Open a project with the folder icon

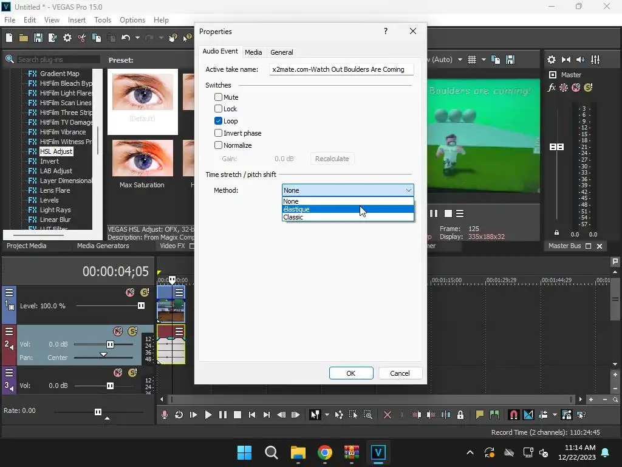pos(24,38)
